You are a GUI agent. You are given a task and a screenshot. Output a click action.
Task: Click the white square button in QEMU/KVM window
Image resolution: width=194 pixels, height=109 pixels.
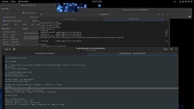189,16
